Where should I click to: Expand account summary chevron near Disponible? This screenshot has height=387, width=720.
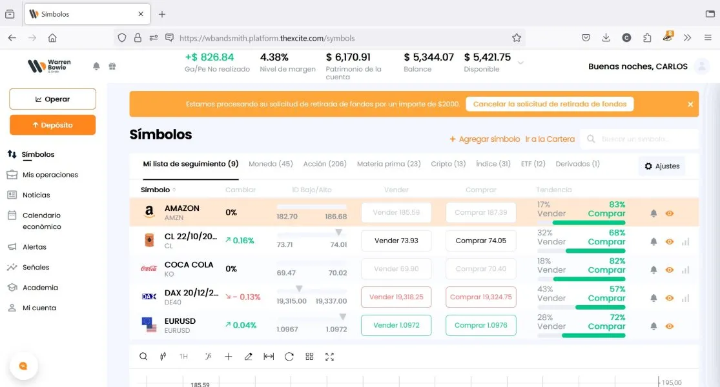pos(520,63)
